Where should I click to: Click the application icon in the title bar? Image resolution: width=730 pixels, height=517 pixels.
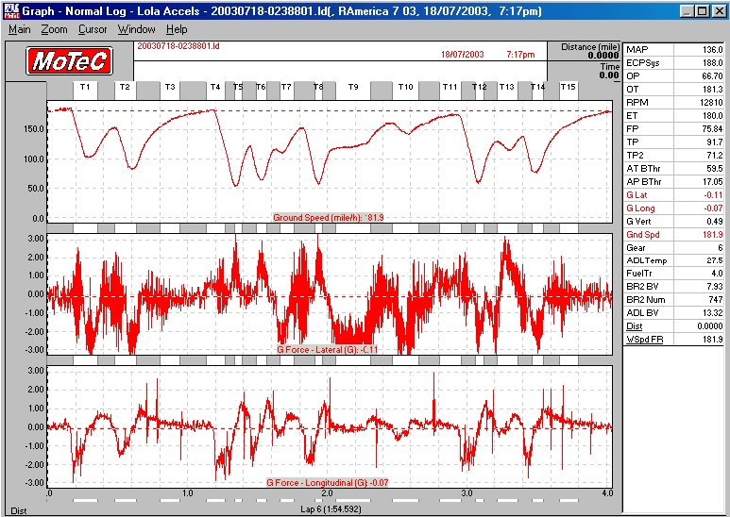10,10
